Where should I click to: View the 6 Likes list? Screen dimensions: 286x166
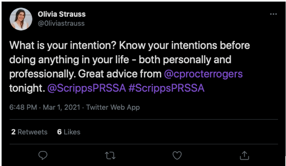point(69,132)
